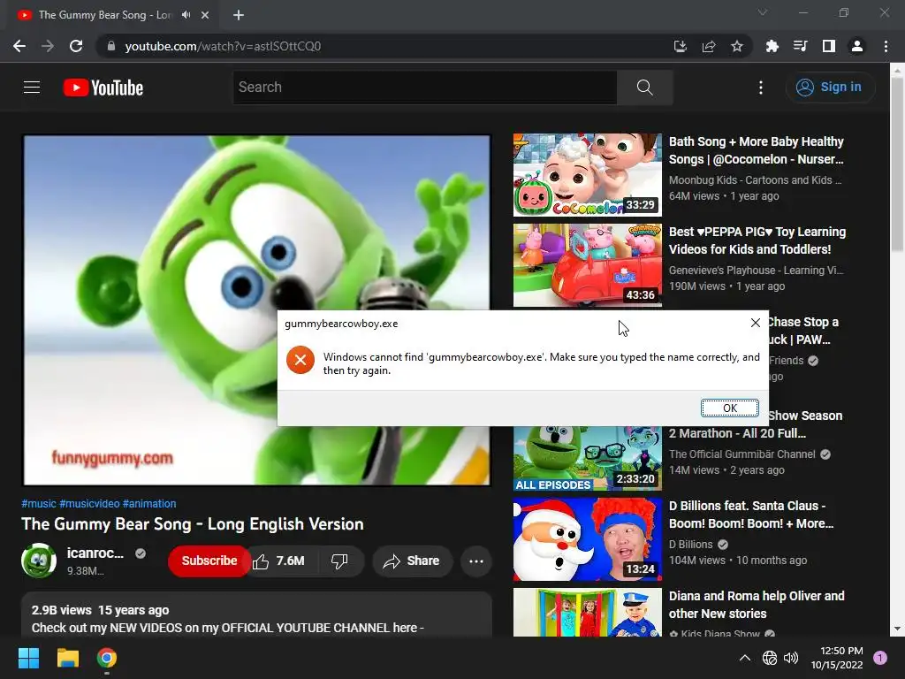Open the Moonbug Kids channel name
This screenshot has width=905, height=679.
tap(755, 180)
